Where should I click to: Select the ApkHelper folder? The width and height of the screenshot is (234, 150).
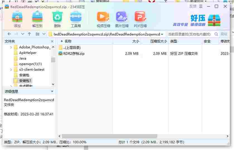tap(28, 53)
